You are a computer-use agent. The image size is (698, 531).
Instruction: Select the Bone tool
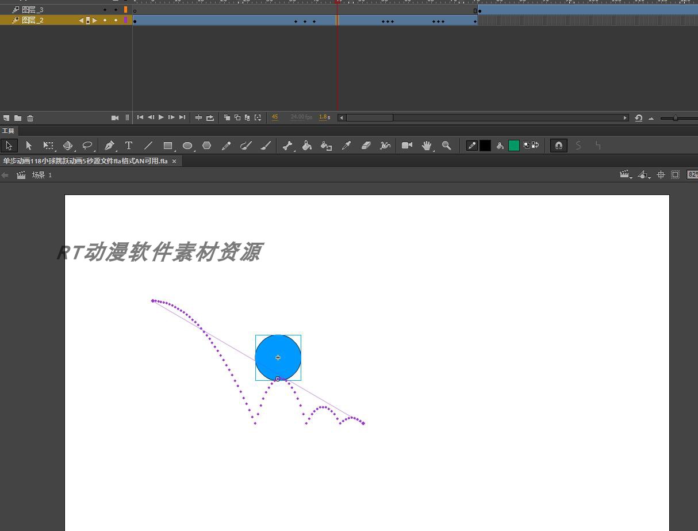(x=287, y=146)
